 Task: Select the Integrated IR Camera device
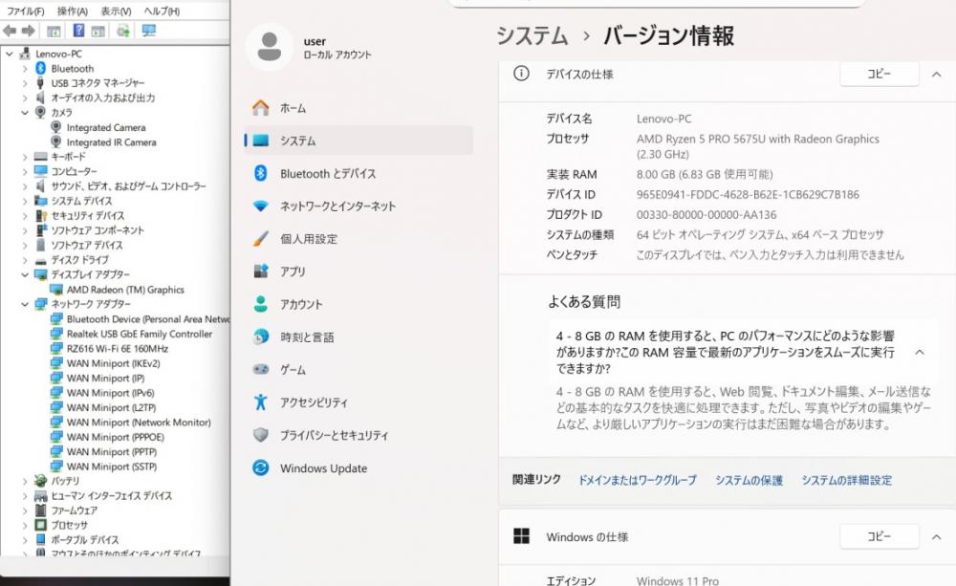(x=112, y=142)
